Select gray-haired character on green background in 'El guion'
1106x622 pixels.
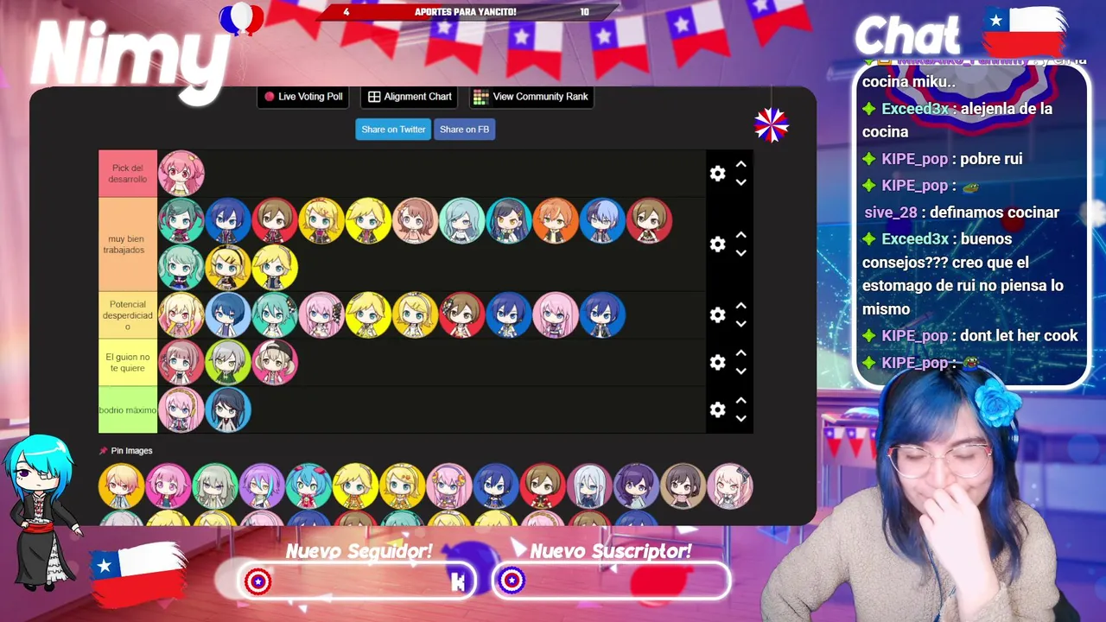click(x=228, y=362)
